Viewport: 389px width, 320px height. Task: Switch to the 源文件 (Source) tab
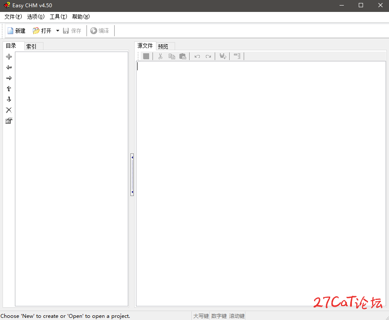click(145, 46)
